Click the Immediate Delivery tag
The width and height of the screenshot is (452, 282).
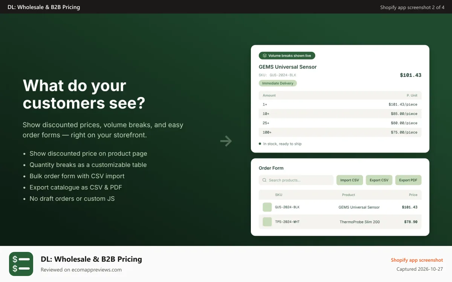[278, 83]
